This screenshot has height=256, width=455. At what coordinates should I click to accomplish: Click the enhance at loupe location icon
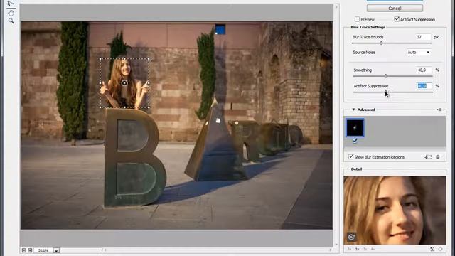tap(351, 237)
